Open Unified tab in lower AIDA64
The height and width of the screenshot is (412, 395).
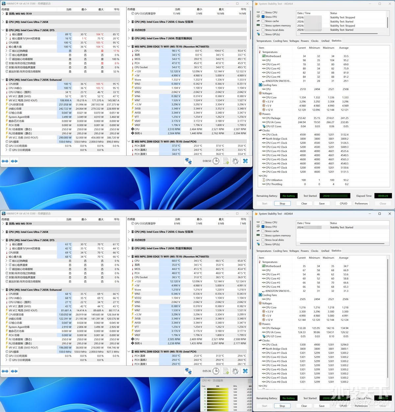coord(325,251)
